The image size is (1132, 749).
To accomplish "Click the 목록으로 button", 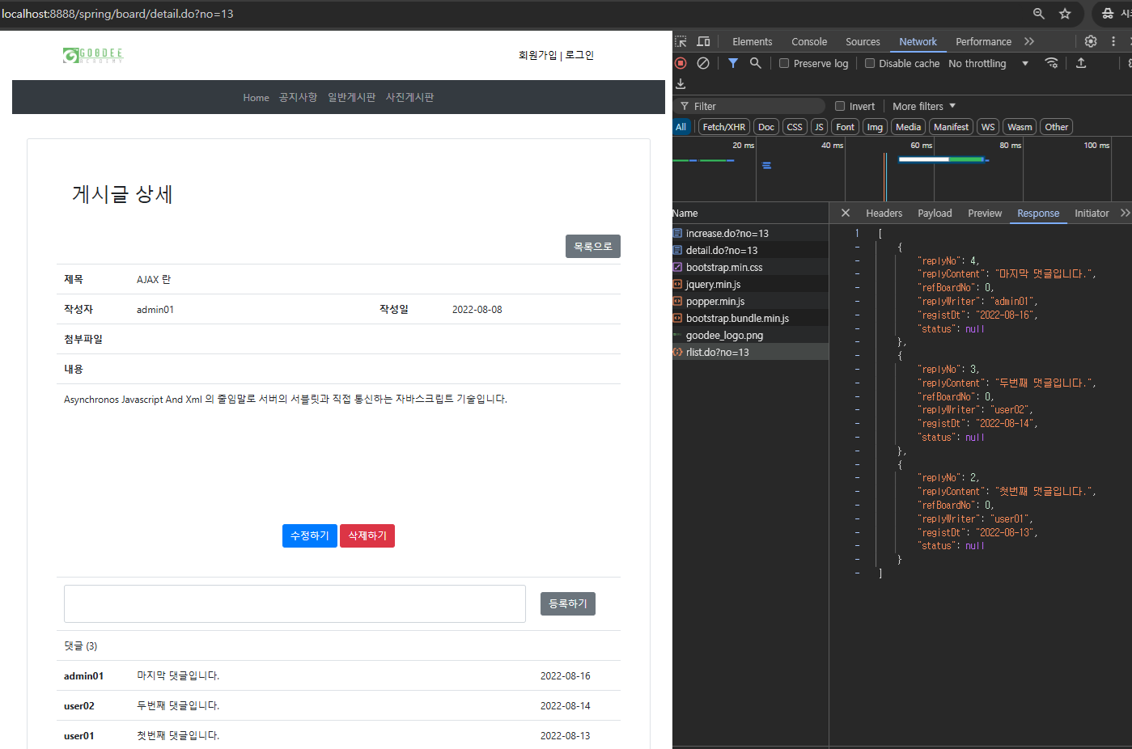I will tap(593, 247).
